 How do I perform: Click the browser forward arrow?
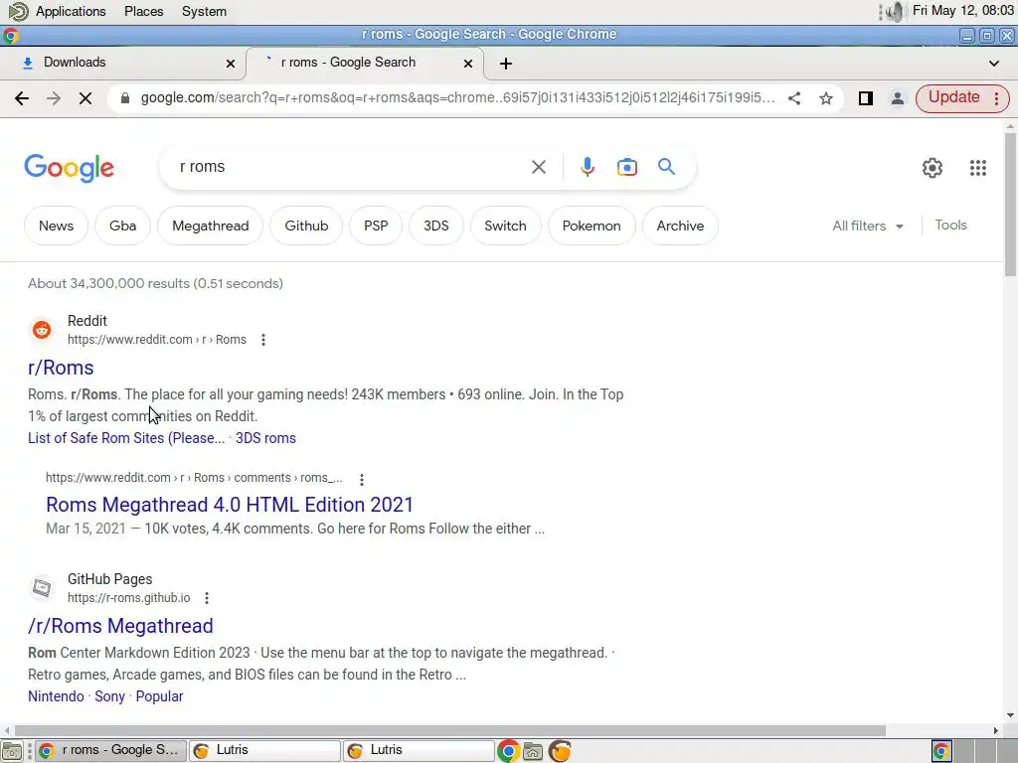click(54, 98)
